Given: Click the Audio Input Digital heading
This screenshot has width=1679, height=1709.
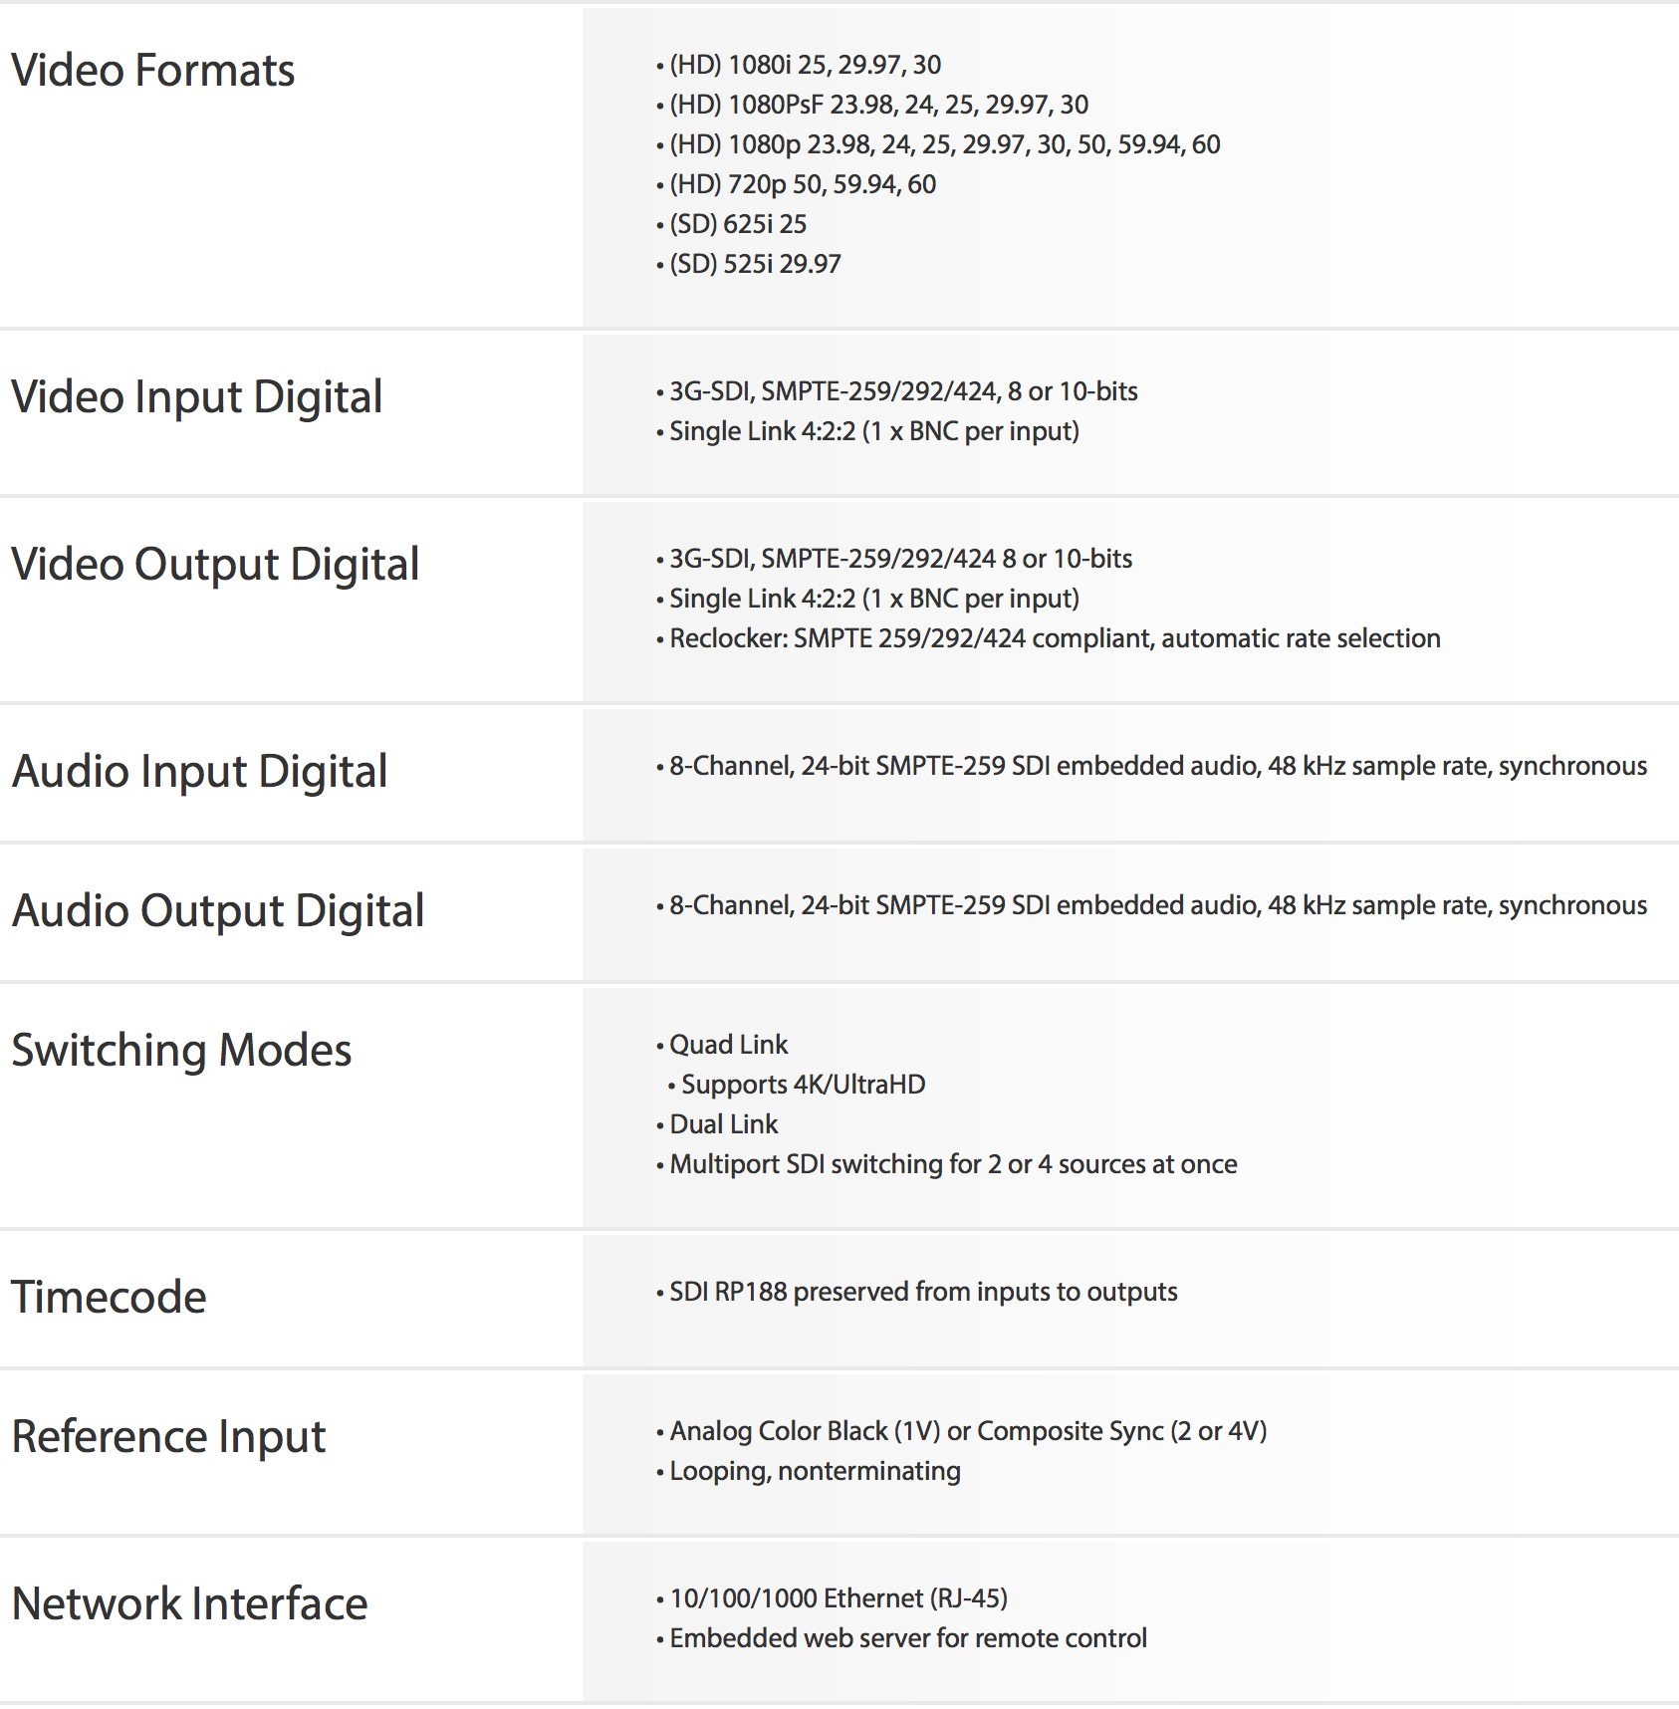Looking at the screenshot, I should coord(200,772).
